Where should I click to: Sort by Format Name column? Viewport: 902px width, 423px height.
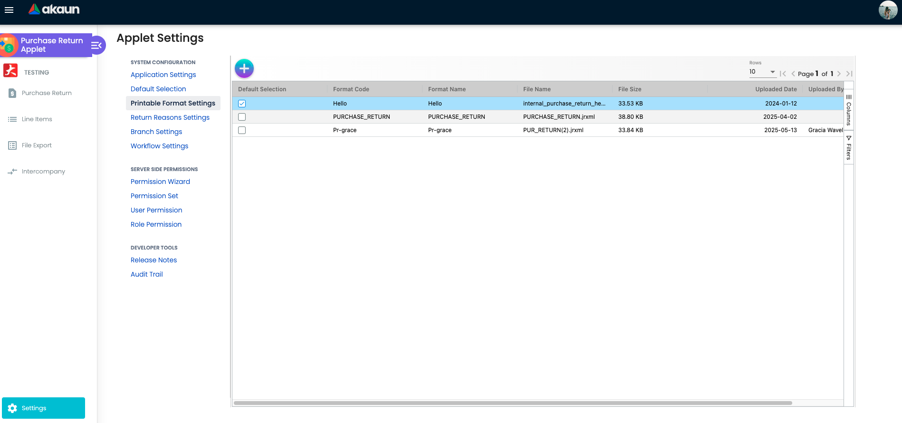coord(447,89)
